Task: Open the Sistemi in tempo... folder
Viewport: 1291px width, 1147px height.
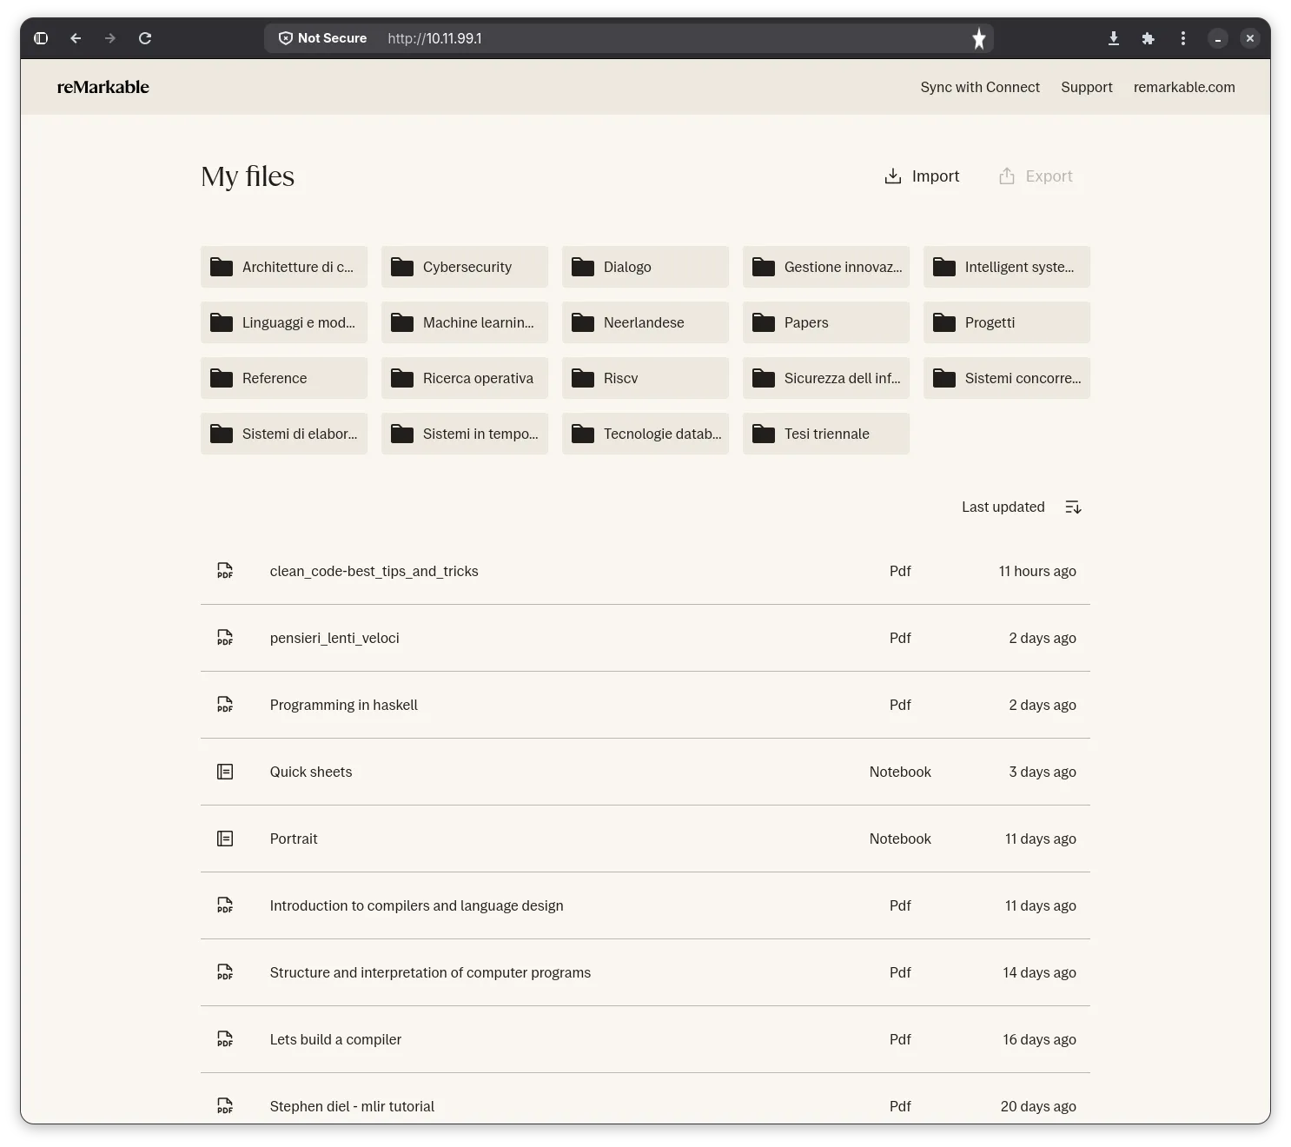Action: coord(465,434)
